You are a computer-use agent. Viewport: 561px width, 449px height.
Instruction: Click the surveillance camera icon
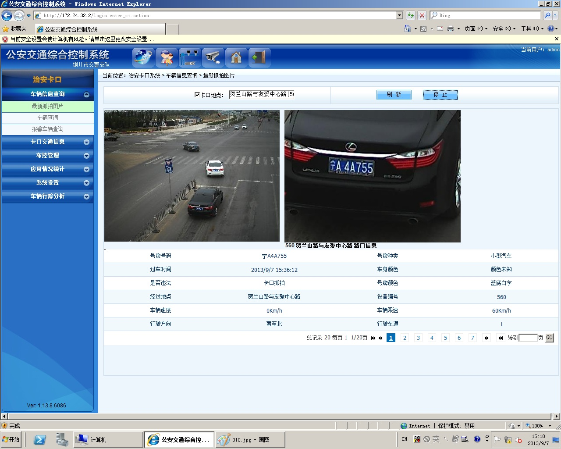213,57
